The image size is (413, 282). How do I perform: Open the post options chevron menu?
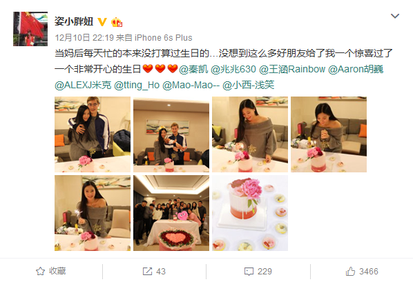point(395,16)
